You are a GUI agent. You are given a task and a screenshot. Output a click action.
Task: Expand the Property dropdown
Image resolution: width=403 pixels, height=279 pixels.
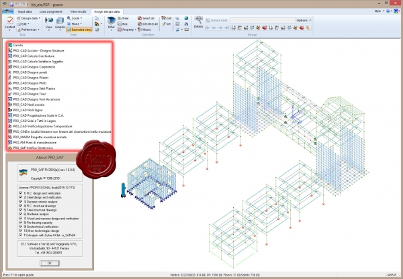tap(127, 30)
